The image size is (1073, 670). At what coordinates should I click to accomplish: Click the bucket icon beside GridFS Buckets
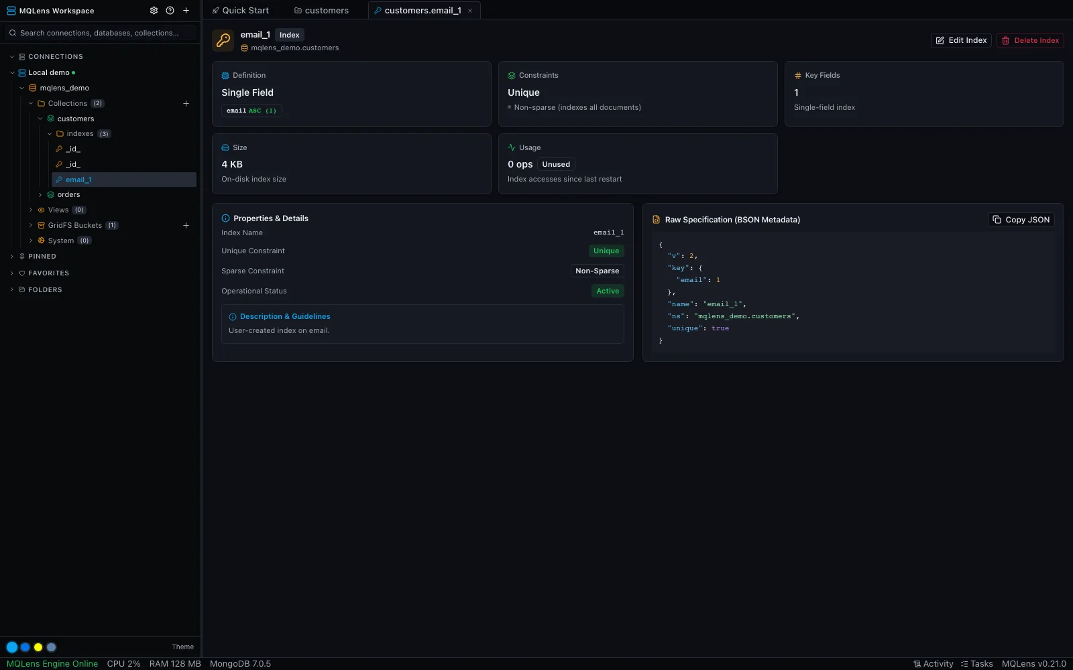(x=41, y=226)
